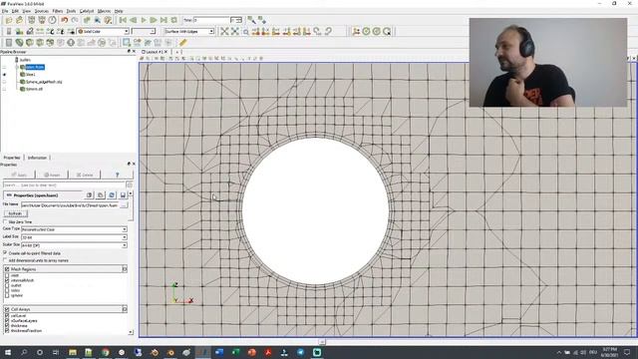Select the Layout #1 tab
This screenshot has width=638, height=359.
click(154, 52)
